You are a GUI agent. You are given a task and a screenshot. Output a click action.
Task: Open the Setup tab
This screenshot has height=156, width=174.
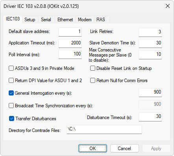(30, 20)
